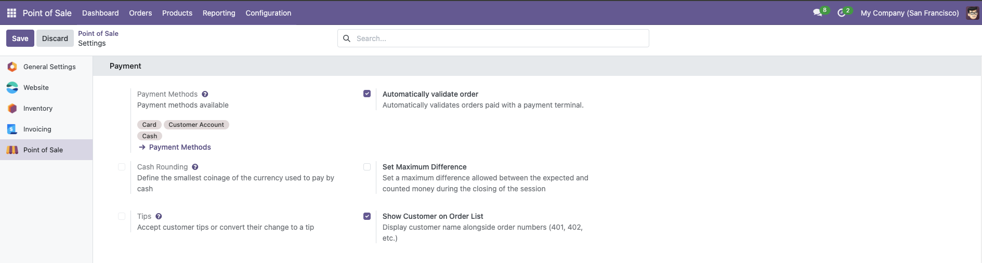982x263 pixels.
Task: Select the Customer Account tag
Action: click(196, 125)
